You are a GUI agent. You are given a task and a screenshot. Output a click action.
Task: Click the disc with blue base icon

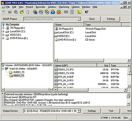click(53, 12)
